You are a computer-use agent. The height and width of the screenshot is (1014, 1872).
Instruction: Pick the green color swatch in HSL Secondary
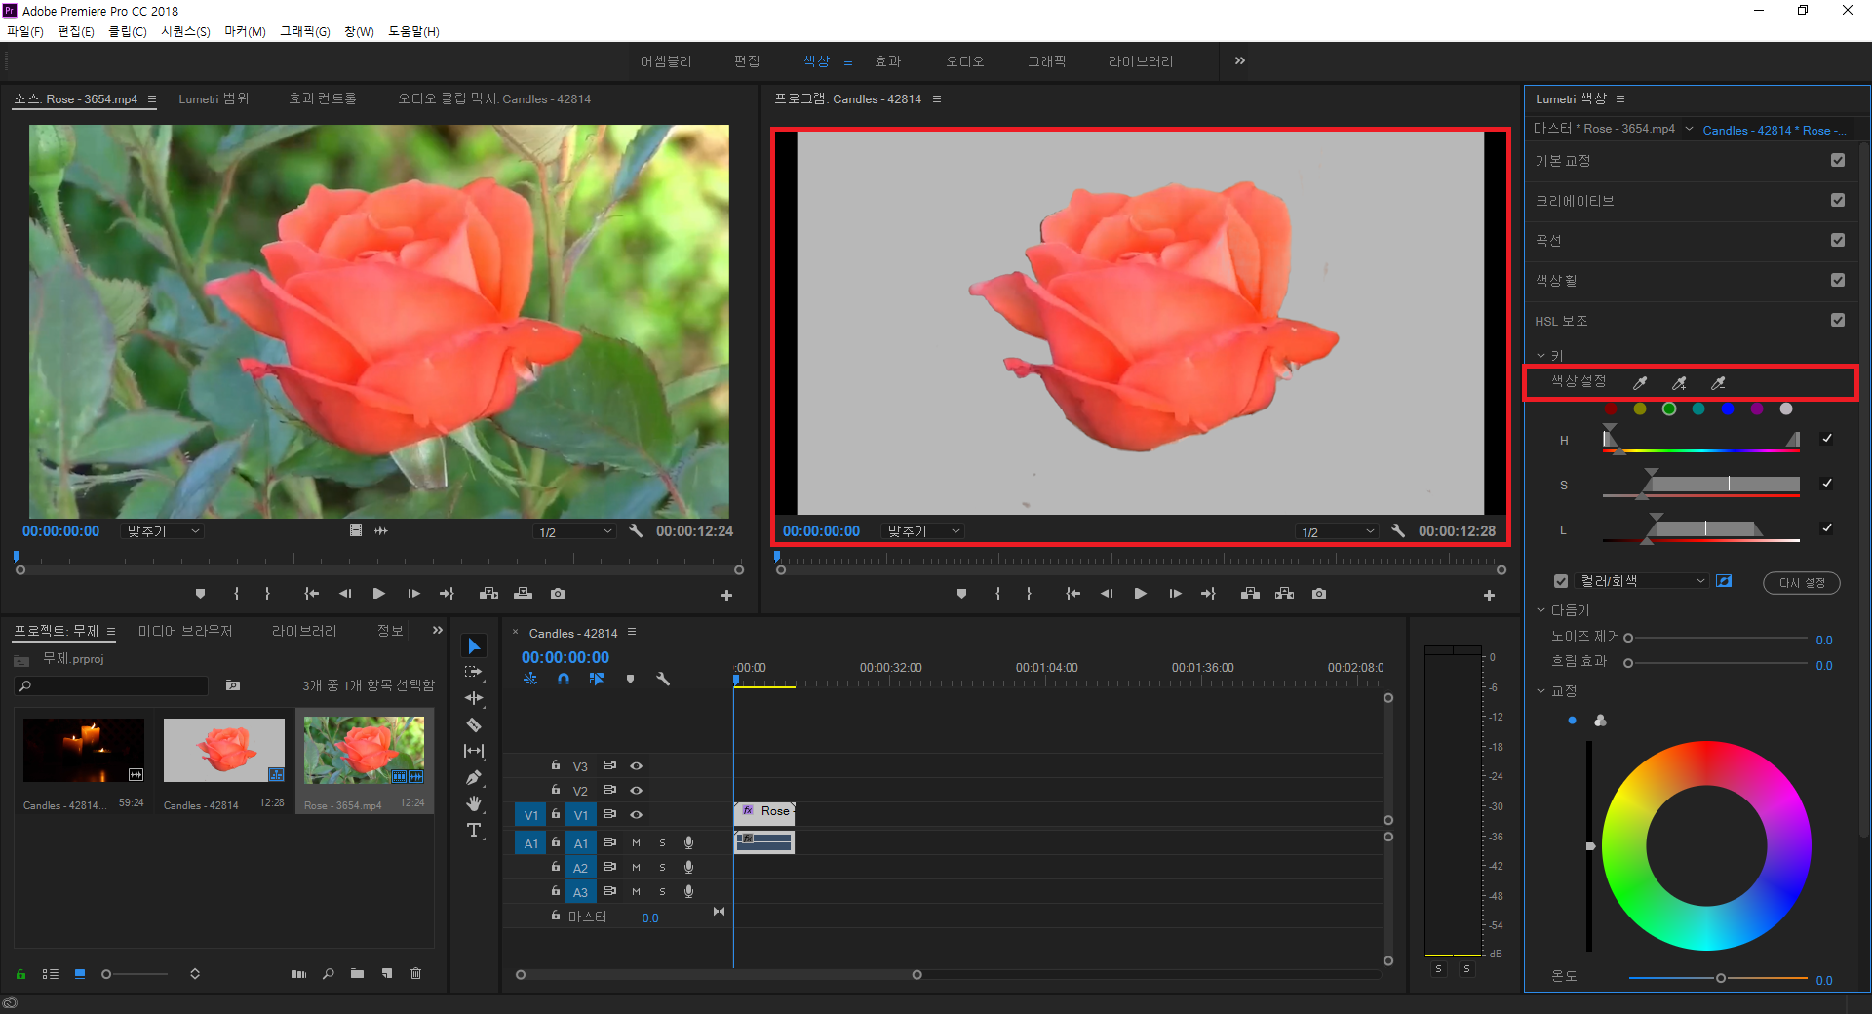click(1669, 409)
